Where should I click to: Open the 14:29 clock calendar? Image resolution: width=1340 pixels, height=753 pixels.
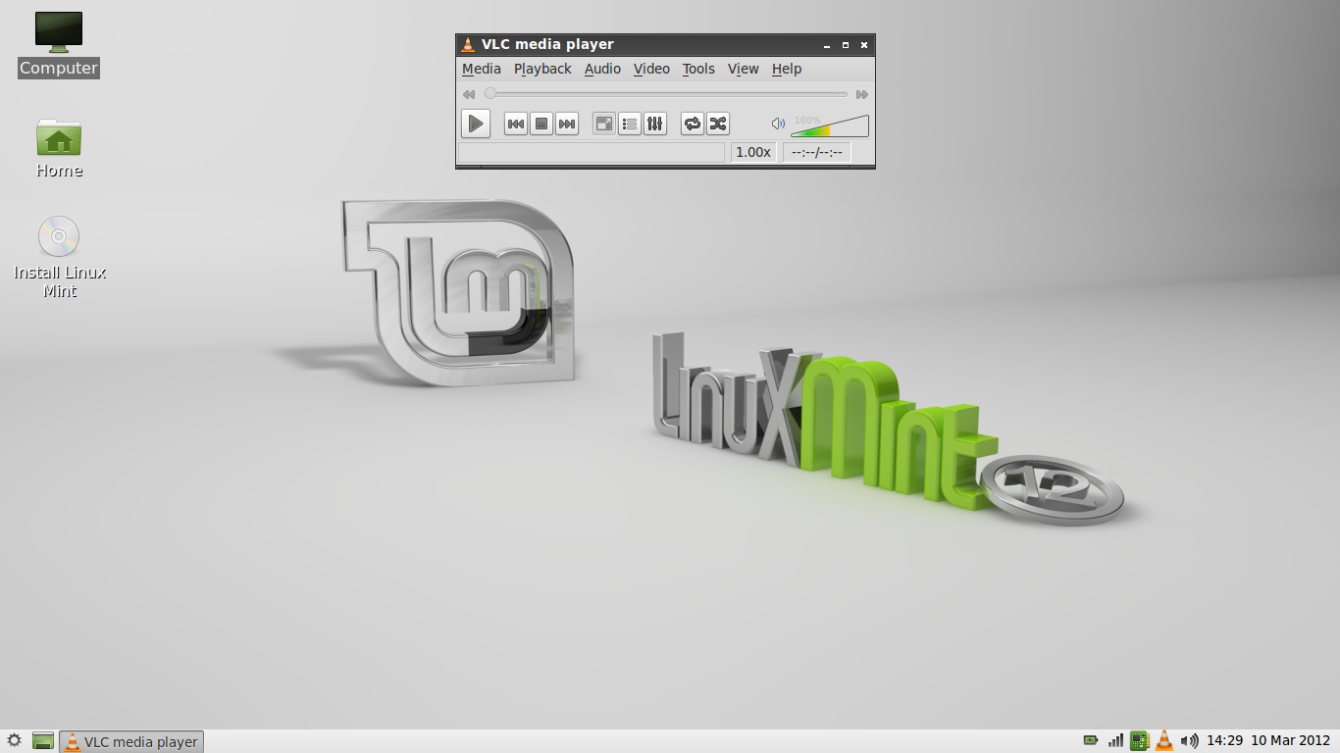pos(1268,740)
